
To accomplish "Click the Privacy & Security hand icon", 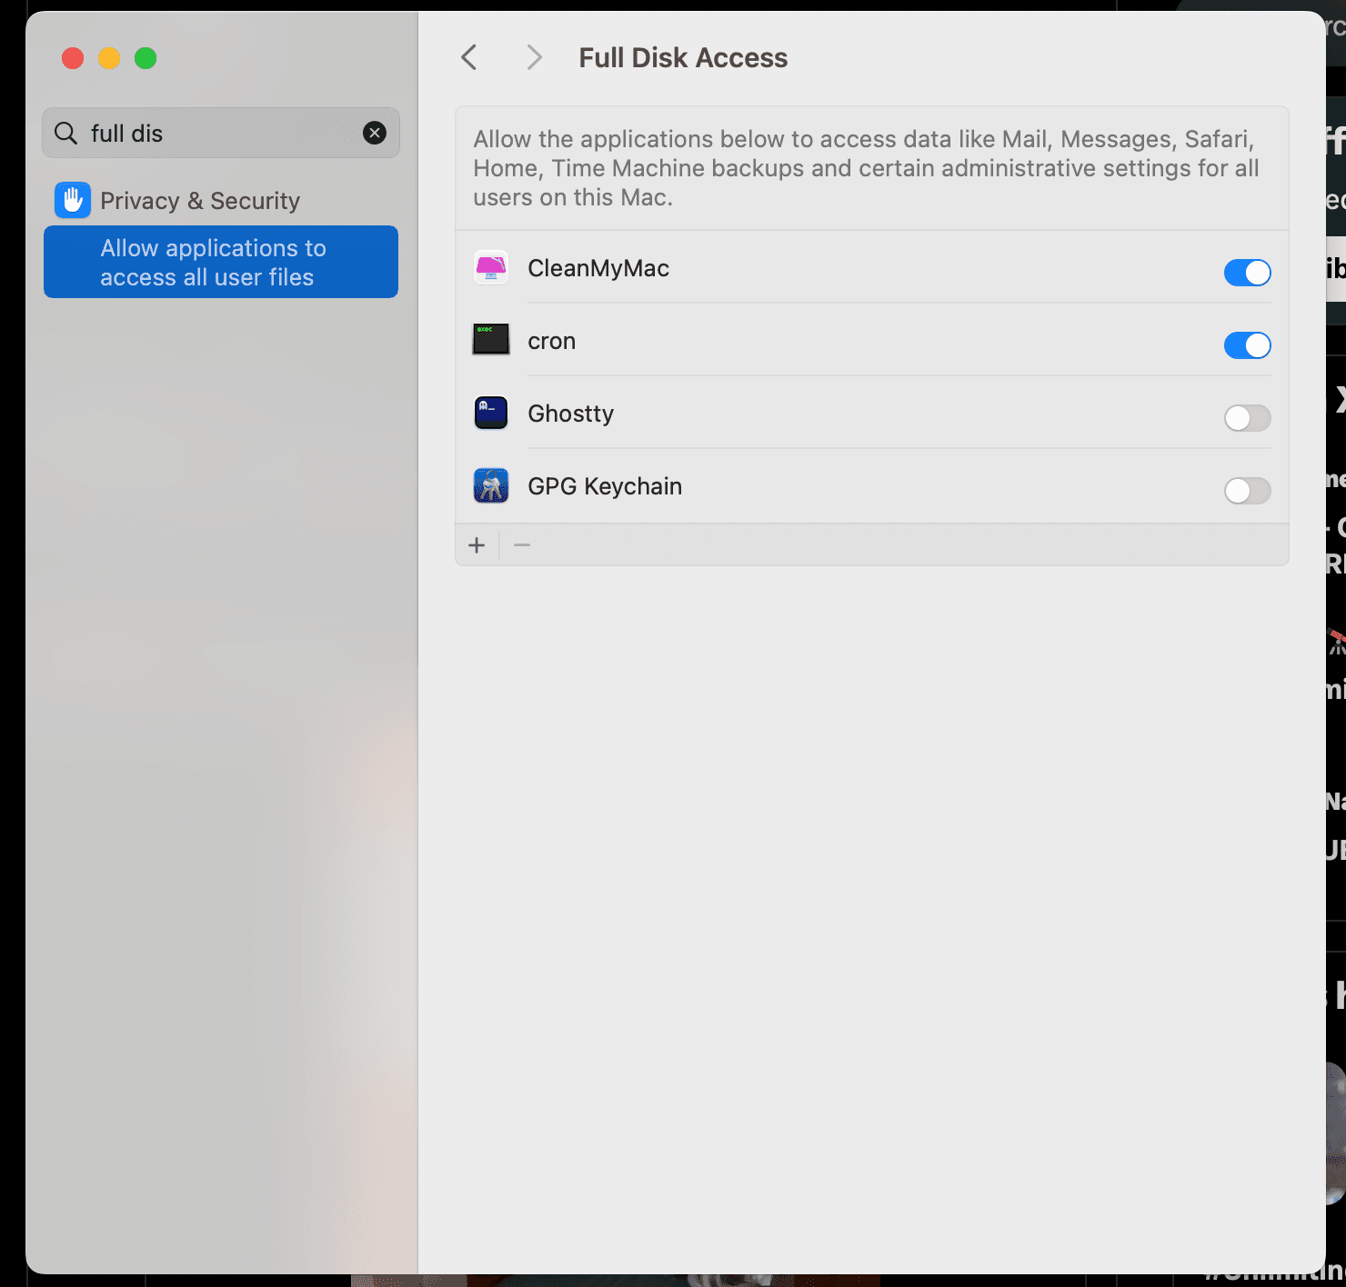I will click(x=73, y=200).
